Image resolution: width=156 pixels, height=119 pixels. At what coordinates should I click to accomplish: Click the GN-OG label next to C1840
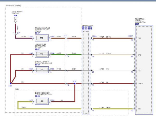[x=59, y=53]
